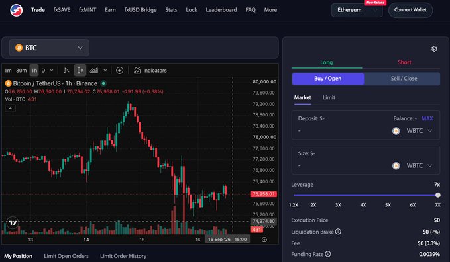
Task: Open the Lock page
Action: pyautogui.click(x=192, y=10)
